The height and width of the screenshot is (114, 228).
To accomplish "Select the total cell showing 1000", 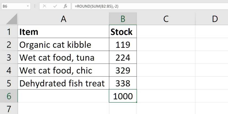I will coord(123,96).
